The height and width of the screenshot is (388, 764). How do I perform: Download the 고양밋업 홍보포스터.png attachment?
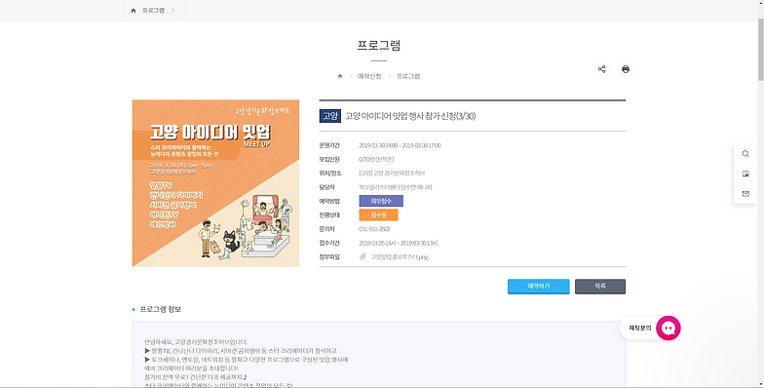400,257
